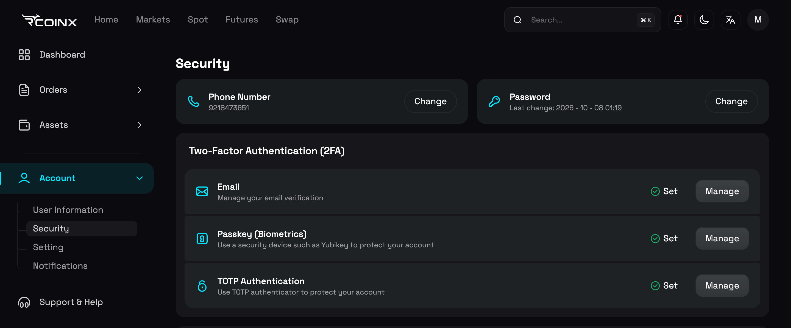
Task: Open the Spot trading page
Action: tap(198, 20)
